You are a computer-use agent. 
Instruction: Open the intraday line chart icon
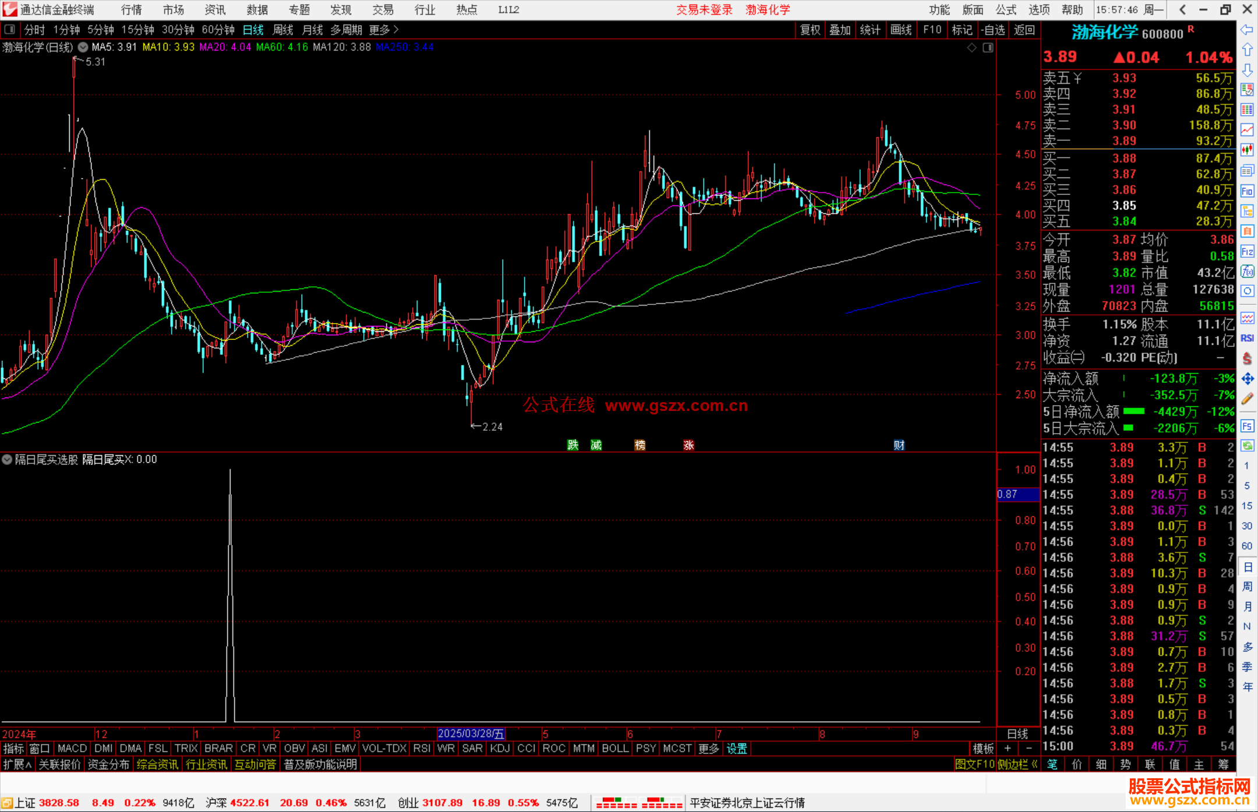(1247, 130)
